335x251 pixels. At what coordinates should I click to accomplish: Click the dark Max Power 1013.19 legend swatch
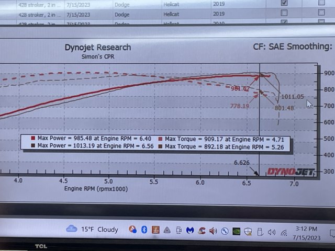[33, 145]
